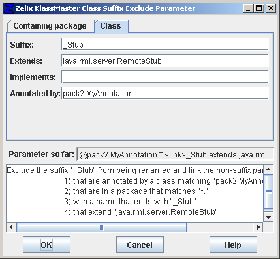The height and width of the screenshot is (259, 280).
Task: Click the empty Implements input field
Action: pyautogui.click(x=164, y=77)
